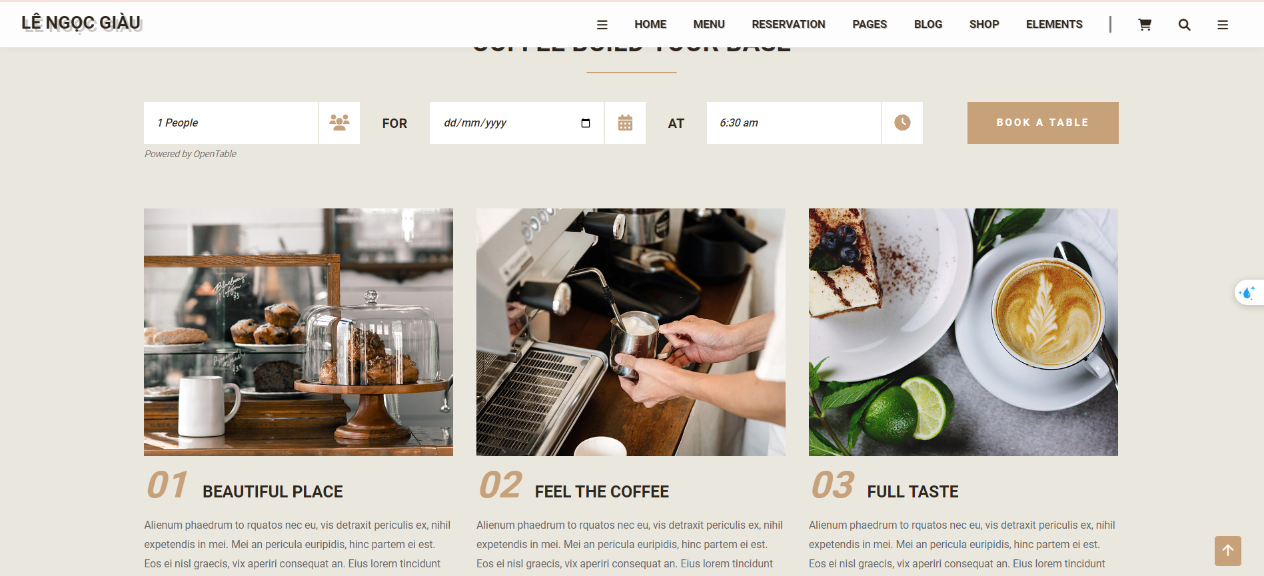
Task: Click the calendar grid icon
Action: coord(625,123)
